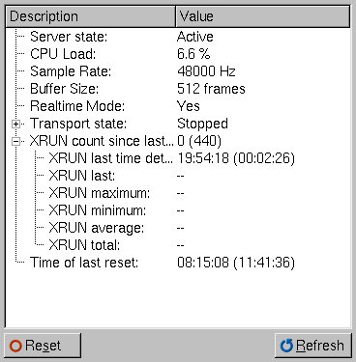Click the value '08:15:08 (11:41:36)'

tap(236, 263)
